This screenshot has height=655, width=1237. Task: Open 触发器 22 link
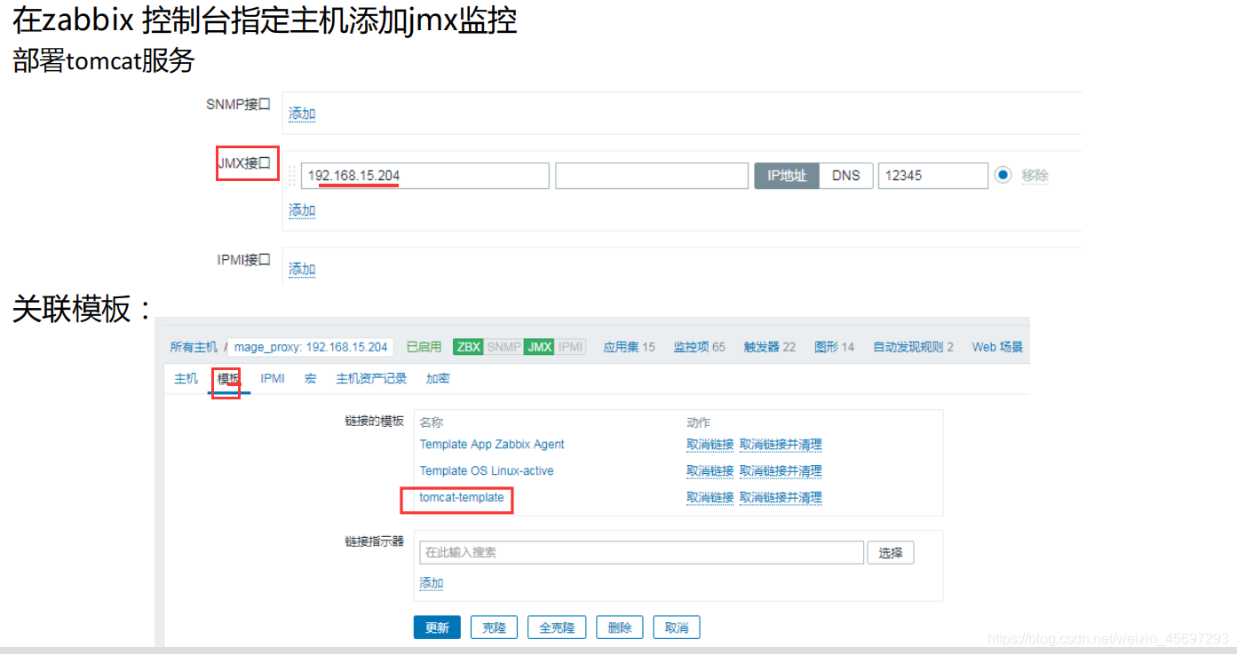pyautogui.click(x=770, y=347)
